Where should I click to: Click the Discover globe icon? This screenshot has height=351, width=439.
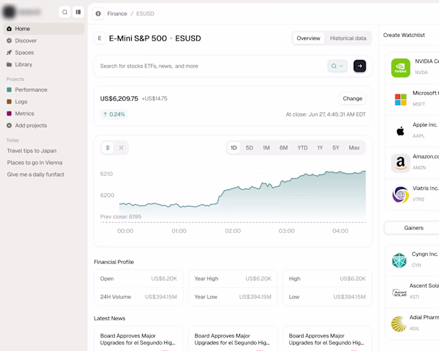coord(9,41)
